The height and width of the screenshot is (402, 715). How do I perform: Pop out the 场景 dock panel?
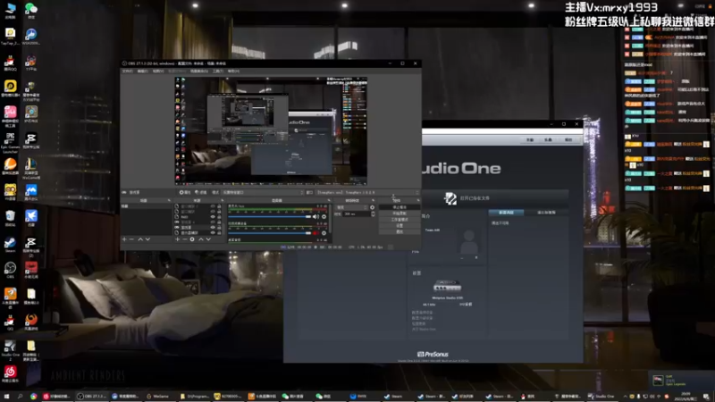[169, 200]
